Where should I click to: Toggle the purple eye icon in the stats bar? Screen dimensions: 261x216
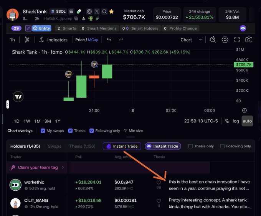click(243, 28)
